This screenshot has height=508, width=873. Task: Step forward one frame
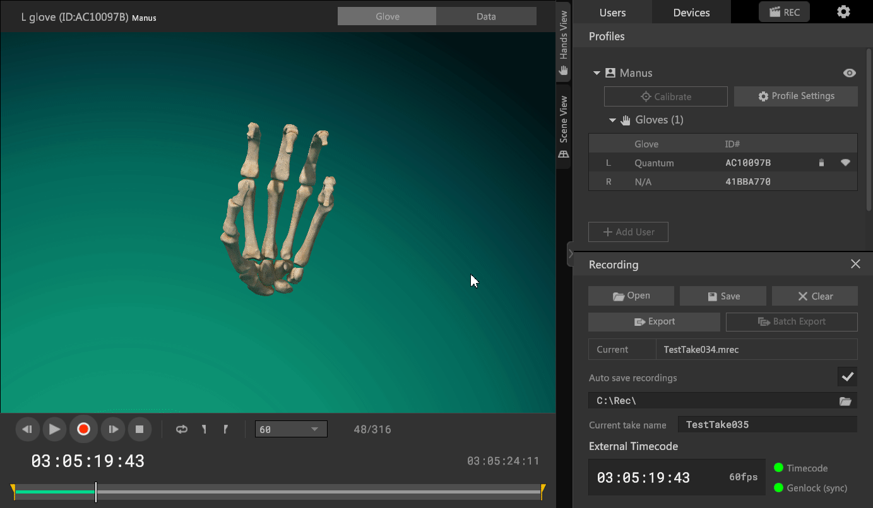pos(113,429)
